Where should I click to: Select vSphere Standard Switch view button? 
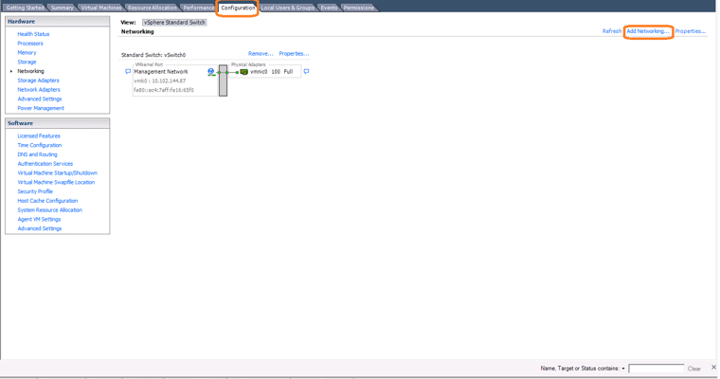[174, 22]
